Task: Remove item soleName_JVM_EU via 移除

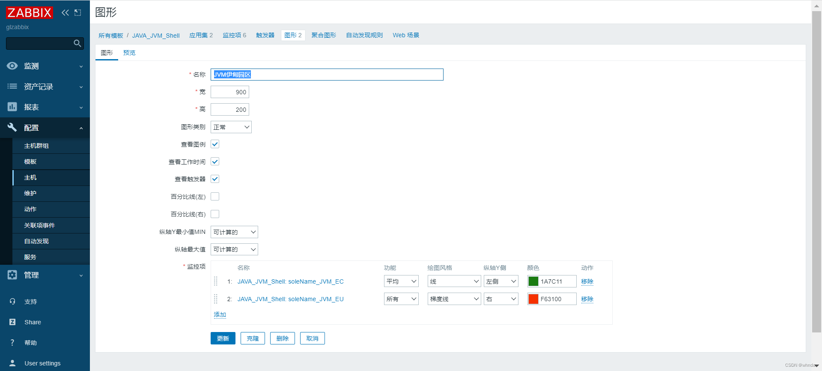Action: coord(587,299)
